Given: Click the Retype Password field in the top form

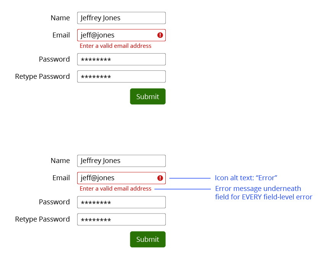Looking at the screenshot, I should 121,77.
